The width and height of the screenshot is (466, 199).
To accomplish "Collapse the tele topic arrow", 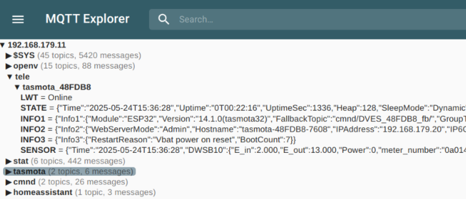I will (x=10, y=77).
